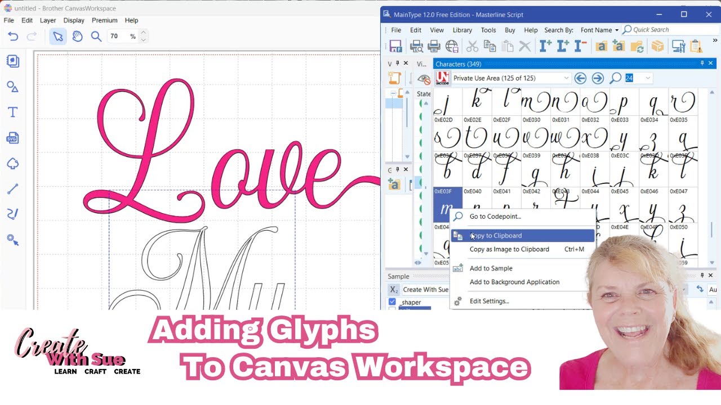
Task: Toggle the eye visibility icon in View panel
Action: pyautogui.click(x=424, y=79)
